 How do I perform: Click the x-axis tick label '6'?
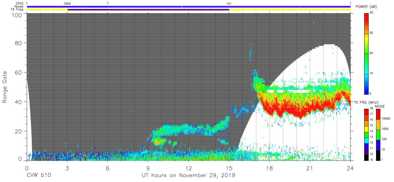coord(108,168)
